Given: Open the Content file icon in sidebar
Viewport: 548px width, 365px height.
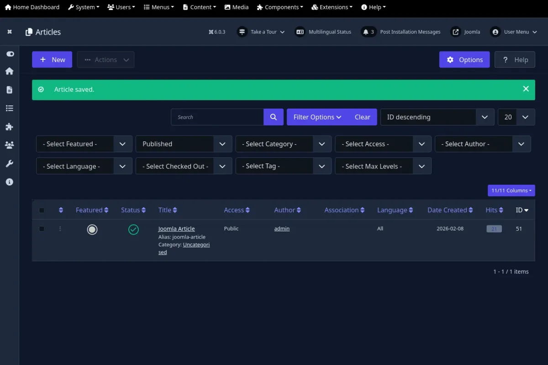Looking at the screenshot, I should click(x=10, y=90).
